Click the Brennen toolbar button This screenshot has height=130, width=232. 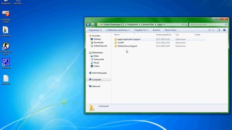click(156, 30)
